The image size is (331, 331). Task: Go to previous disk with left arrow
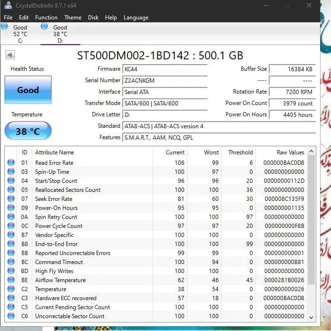tap(10, 55)
